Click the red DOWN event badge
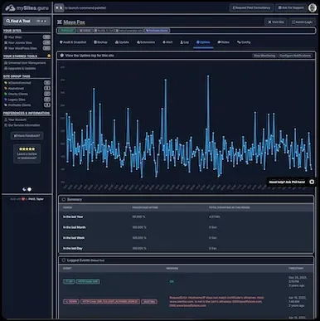This screenshot has height=321, width=320. (71, 302)
